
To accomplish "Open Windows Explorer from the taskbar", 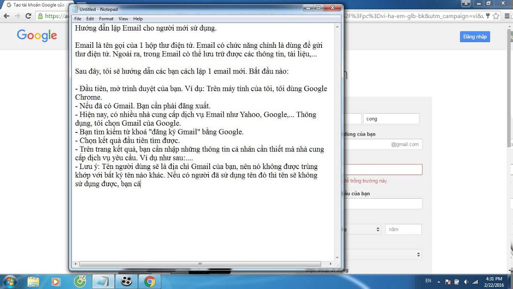I will coord(34,282).
